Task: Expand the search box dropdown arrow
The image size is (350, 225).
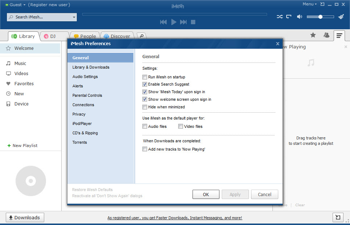Action: [x=74, y=17]
